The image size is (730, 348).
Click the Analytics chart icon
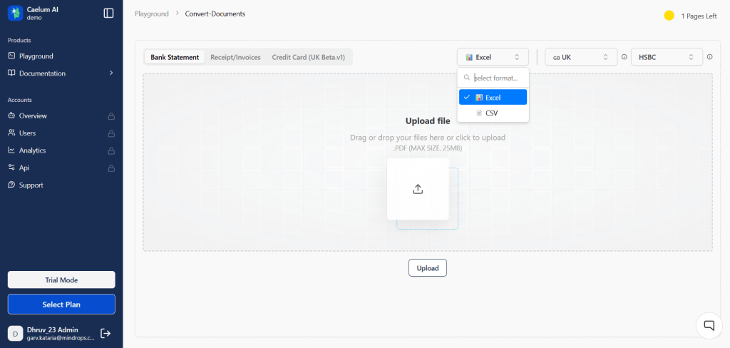point(11,150)
